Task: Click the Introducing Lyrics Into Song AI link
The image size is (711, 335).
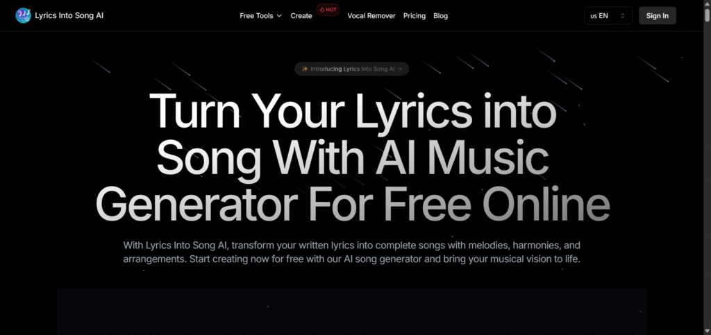Action: 351,69
